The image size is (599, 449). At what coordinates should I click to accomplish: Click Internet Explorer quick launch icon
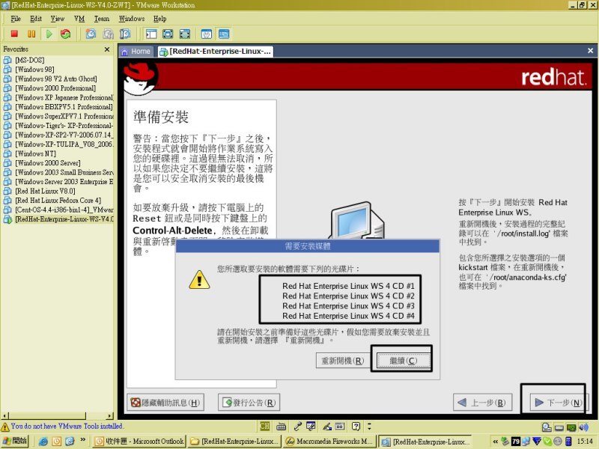click(x=43, y=442)
